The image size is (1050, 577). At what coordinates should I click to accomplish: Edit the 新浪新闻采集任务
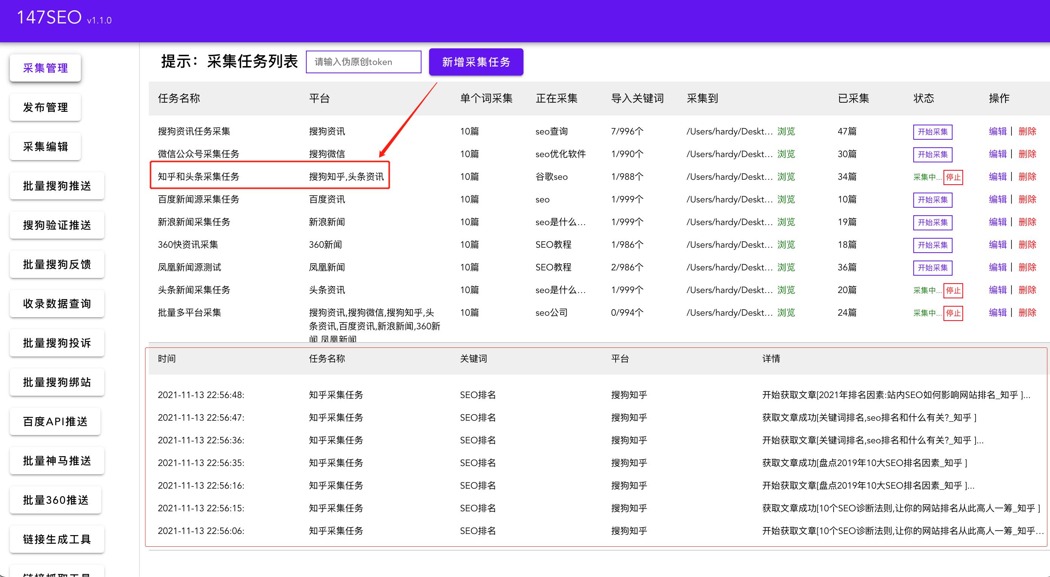coord(998,222)
